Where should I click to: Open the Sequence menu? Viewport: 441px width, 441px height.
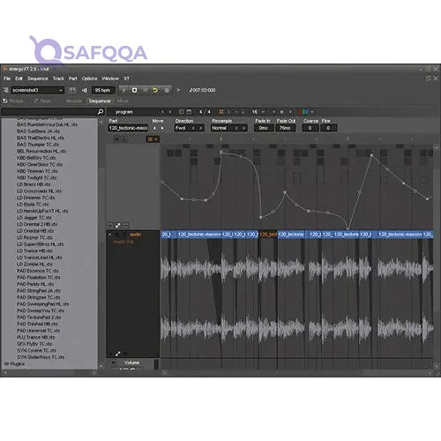(x=38, y=78)
